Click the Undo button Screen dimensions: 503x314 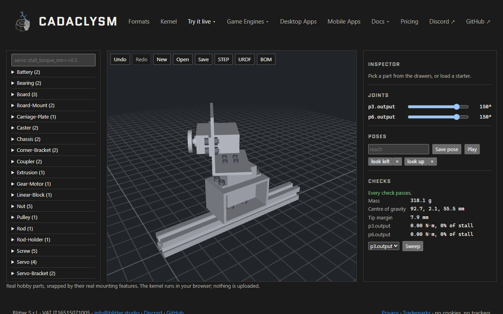pos(120,59)
